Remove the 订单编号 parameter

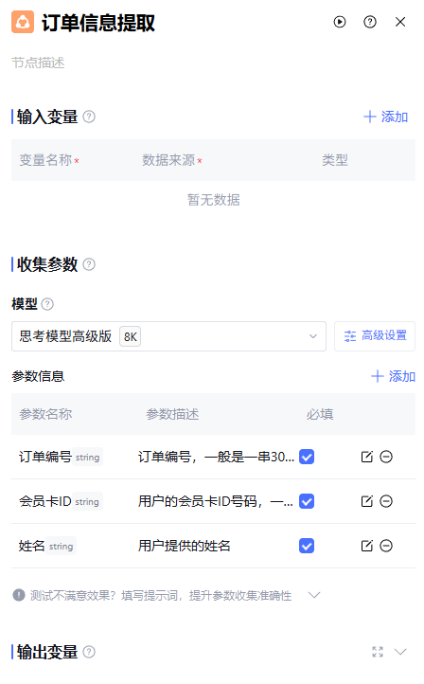tap(386, 457)
